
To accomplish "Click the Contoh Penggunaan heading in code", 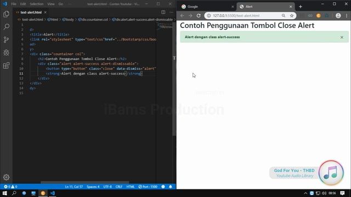I will coord(82,59).
